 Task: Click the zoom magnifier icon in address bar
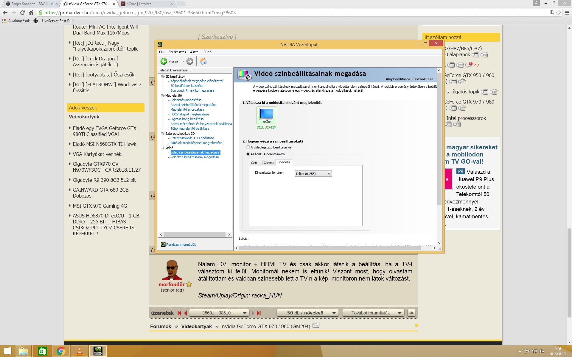tap(552, 12)
